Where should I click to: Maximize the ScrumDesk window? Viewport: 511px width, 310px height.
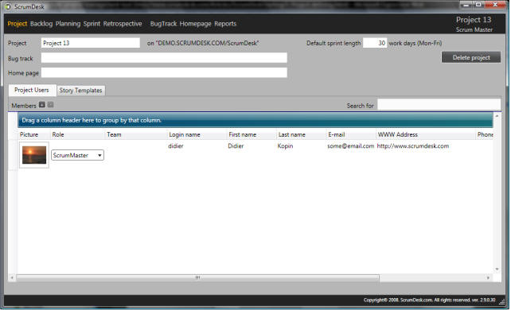[478, 5]
